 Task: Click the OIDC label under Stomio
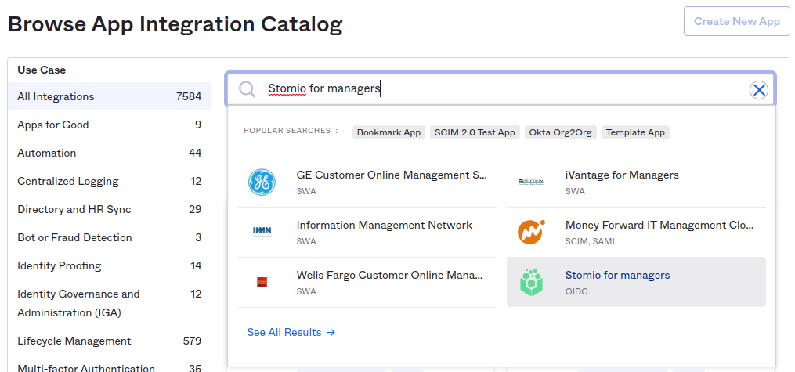tap(576, 291)
